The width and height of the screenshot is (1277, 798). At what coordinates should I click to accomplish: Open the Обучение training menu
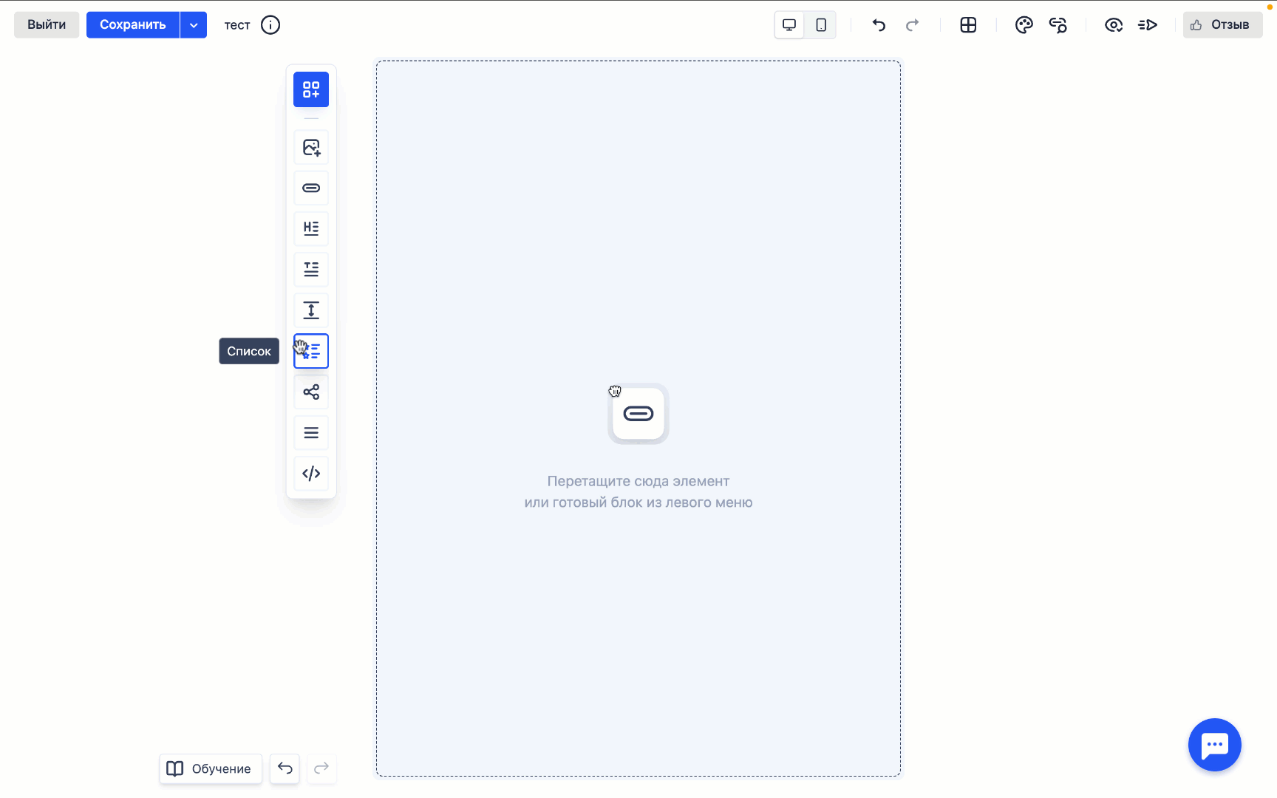(210, 768)
